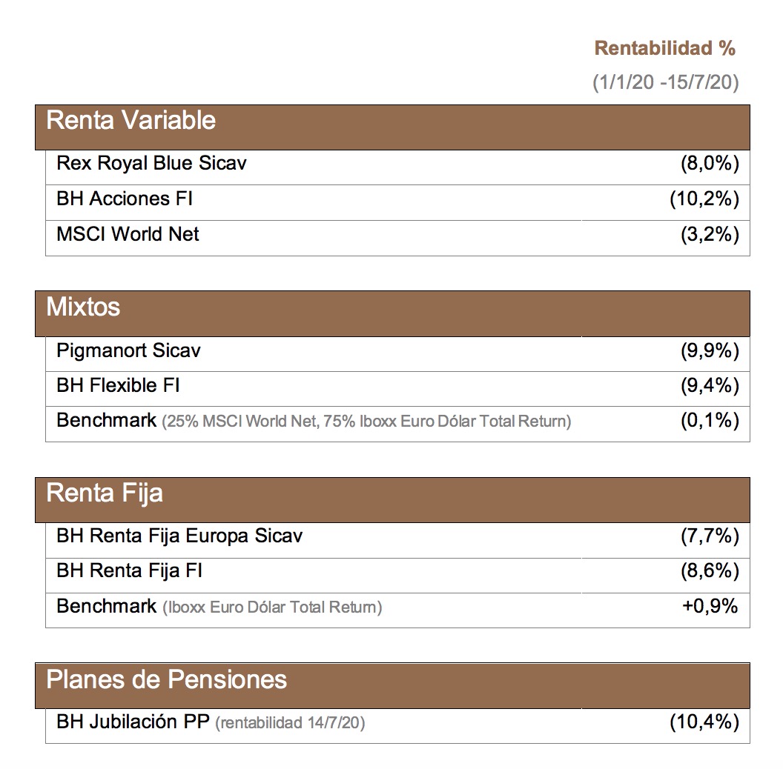Open BH Renta Fija Europa Sicav
Screen dimensions: 783x769
(179, 536)
